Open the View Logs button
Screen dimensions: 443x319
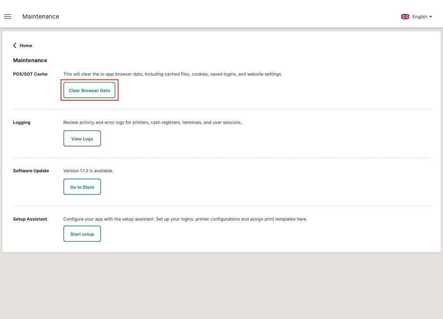[x=82, y=139]
